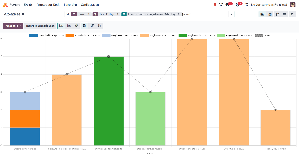
Task: Click the Business Workshops axis label
Action: coord(25,149)
